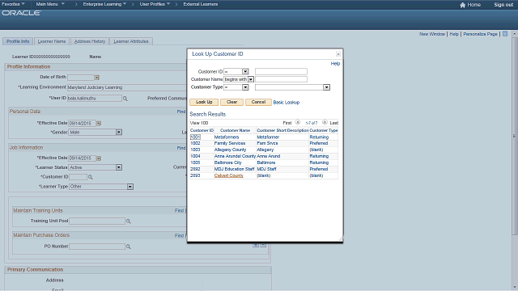Open page Help link near Personalize Page
The height and width of the screenshot is (291, 518).
click(454, 34)
